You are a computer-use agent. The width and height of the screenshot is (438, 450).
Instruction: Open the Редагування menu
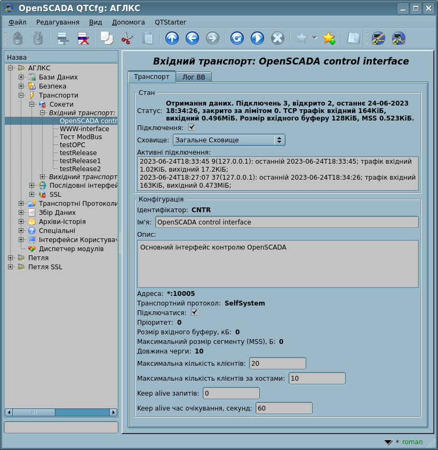click(x=58, y=22)
